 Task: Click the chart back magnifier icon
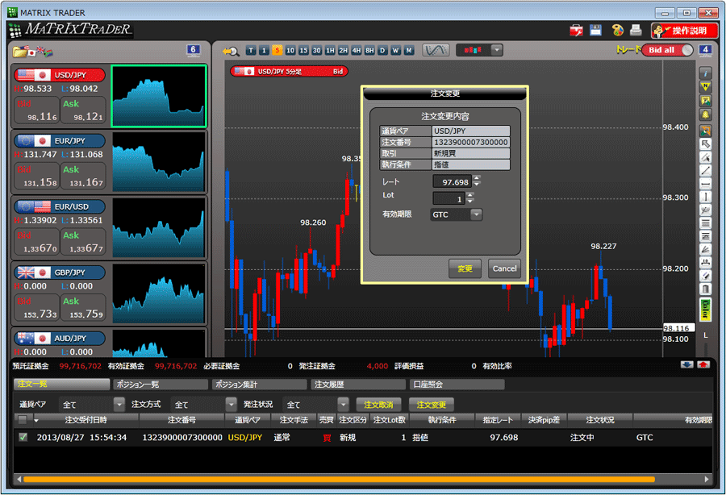point(230,51)
